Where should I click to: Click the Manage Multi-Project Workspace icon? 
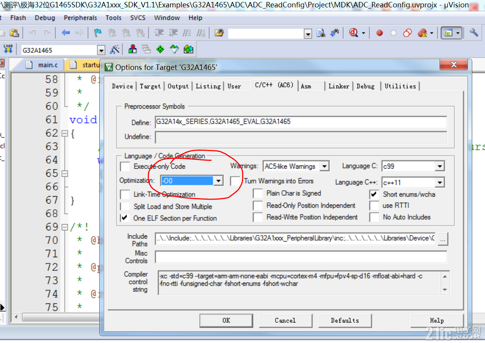coord(146,49)
